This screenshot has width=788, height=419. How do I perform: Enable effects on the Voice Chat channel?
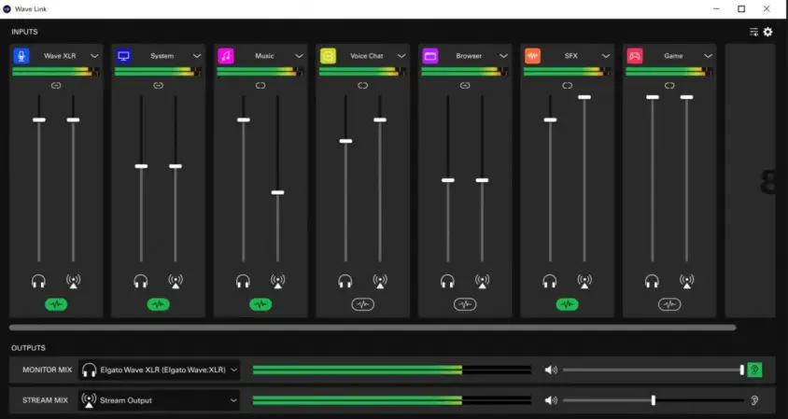point(363,304)
